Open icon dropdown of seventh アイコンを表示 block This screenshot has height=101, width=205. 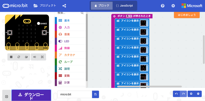(x=144, y=77)
